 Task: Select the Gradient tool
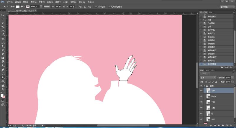[3, 58]
